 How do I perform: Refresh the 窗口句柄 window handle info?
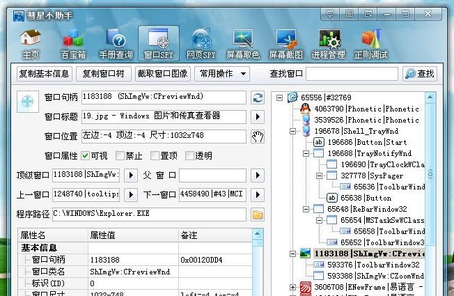click(258, 98)
